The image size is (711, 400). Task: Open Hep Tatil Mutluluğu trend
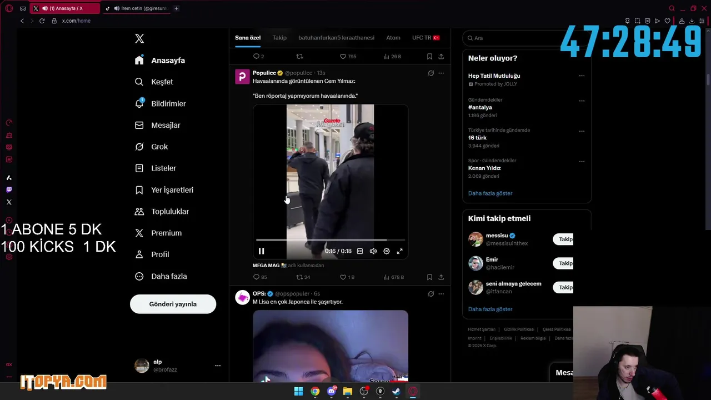[494, 76]
